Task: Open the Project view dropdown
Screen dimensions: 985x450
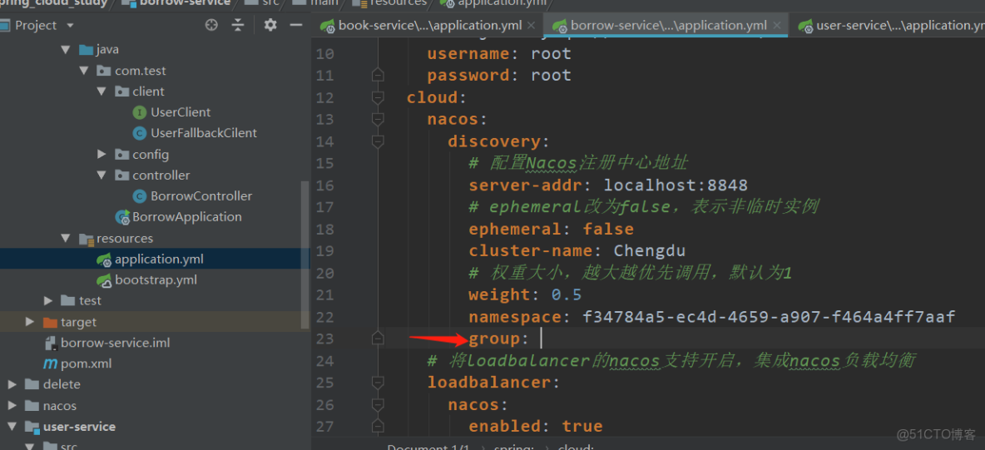Action: click(70, 26)
